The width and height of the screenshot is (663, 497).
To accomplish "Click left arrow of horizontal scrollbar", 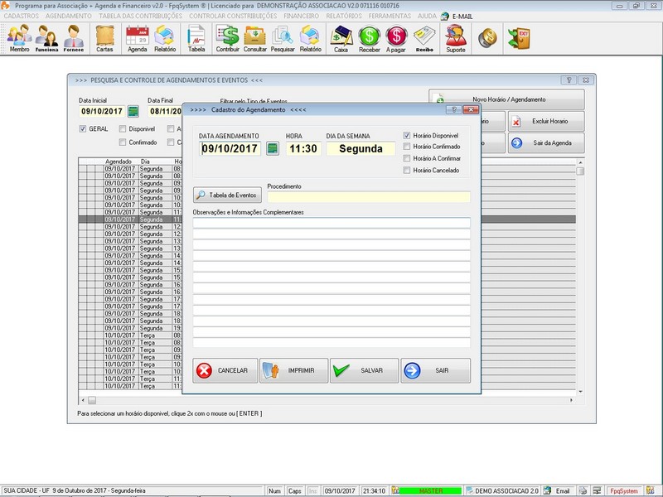I will (83, 400).
